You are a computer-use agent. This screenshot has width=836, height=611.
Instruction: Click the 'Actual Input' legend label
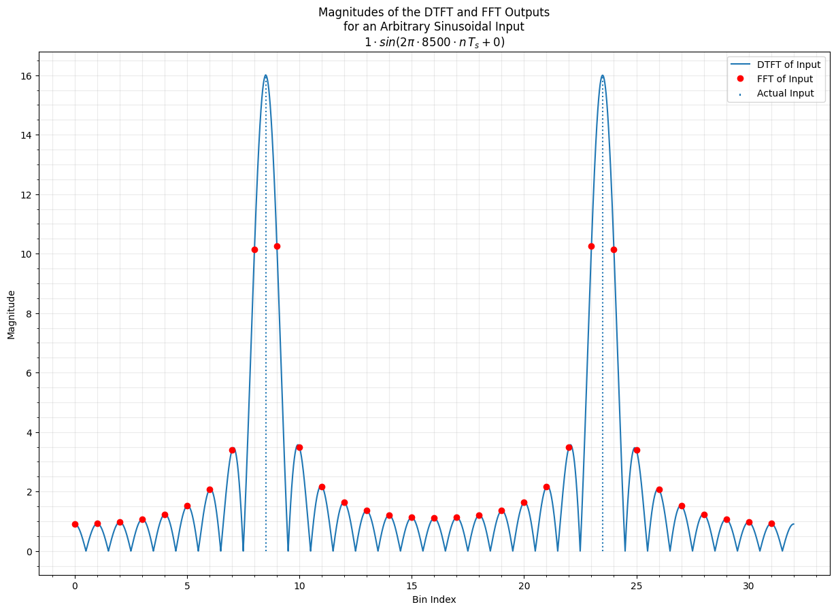[785, 94]
